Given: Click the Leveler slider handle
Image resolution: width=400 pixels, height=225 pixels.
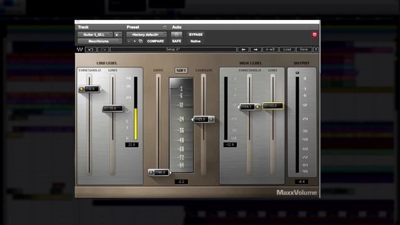Looking at the screenshot, I should point(204,119).
